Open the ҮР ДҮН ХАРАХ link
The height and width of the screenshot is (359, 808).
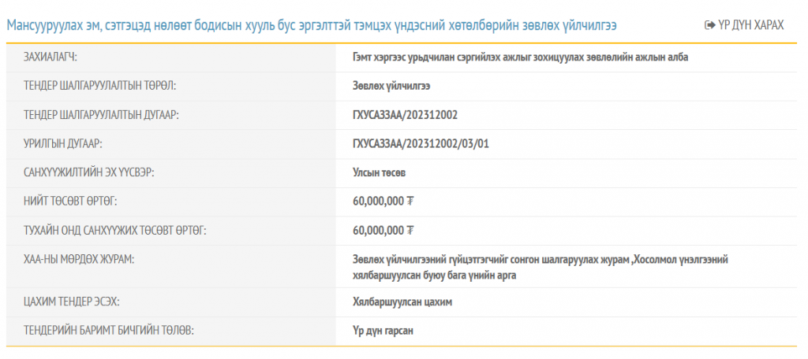pyautogui.click(x=744, y=25)
